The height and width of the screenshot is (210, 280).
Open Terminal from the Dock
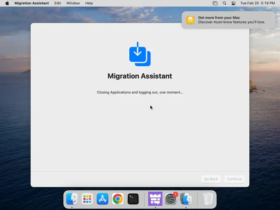pyautogui.click(x=133, y=199)
